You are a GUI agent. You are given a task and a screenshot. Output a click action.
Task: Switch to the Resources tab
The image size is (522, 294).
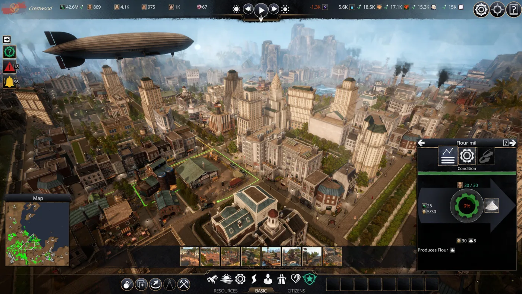225,291
